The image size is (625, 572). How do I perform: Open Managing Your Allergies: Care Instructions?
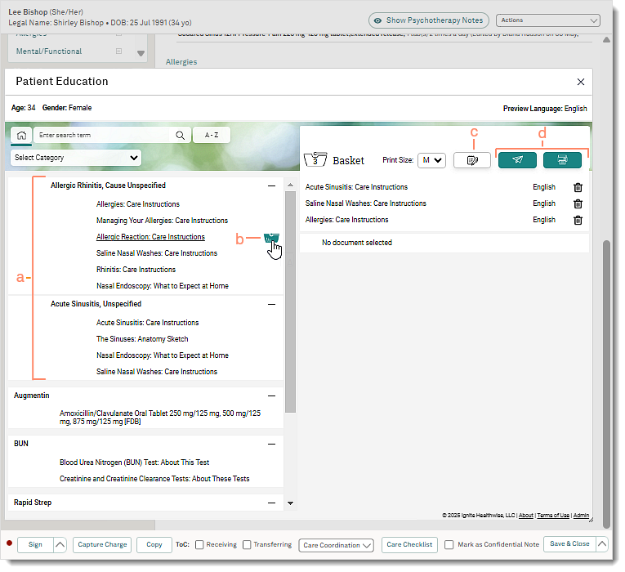click(162, 221)
